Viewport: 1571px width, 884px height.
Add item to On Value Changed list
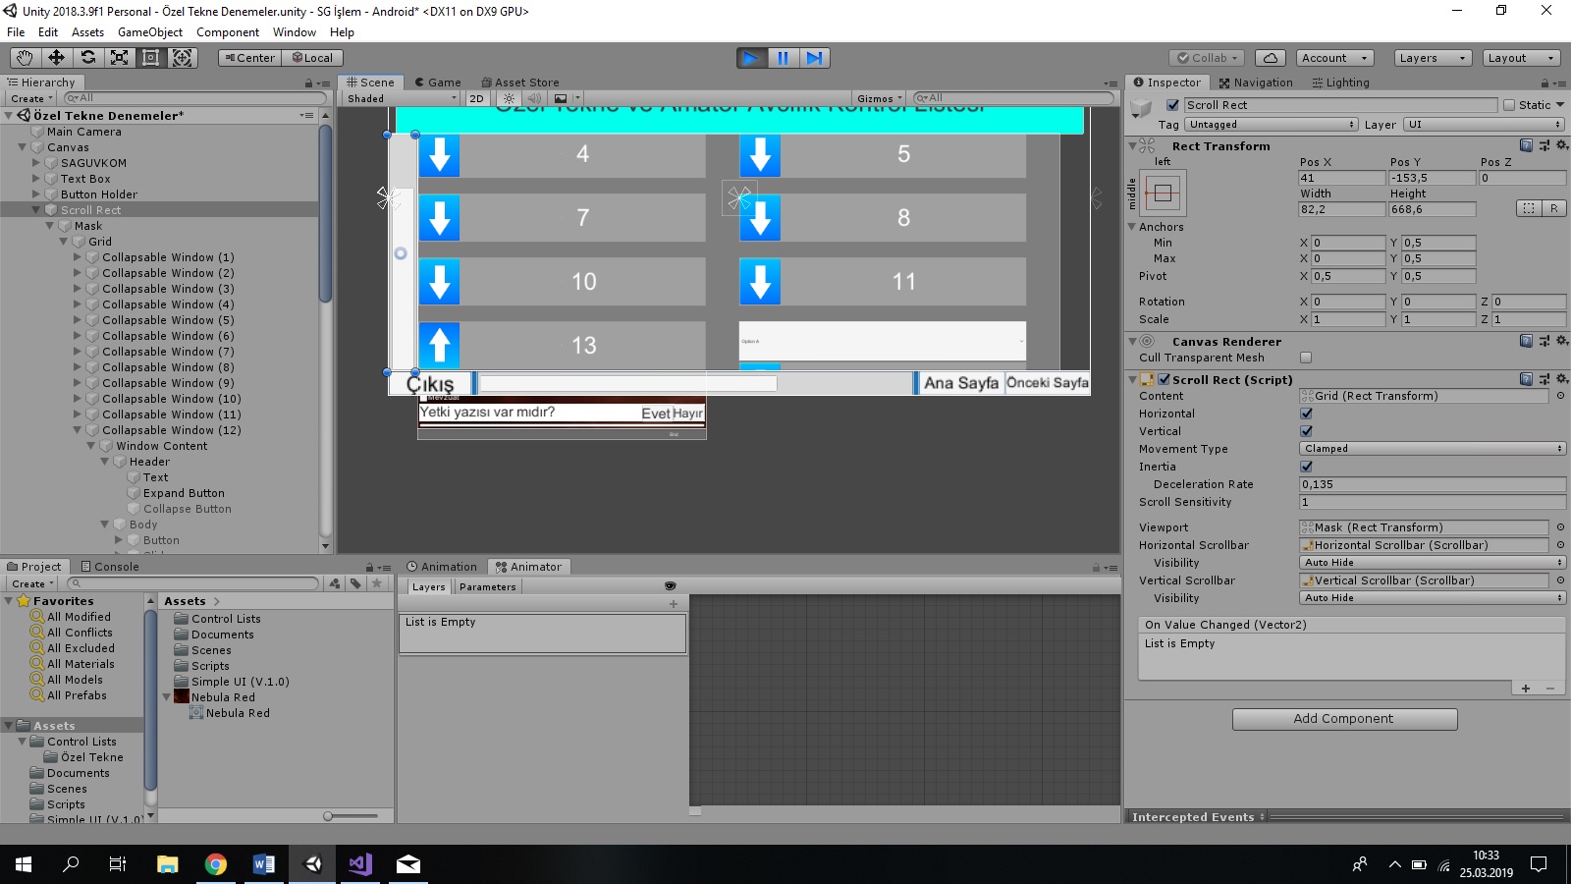[1526, 689]
